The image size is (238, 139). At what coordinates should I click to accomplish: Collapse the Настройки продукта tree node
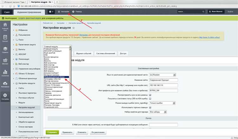point(14,83)
